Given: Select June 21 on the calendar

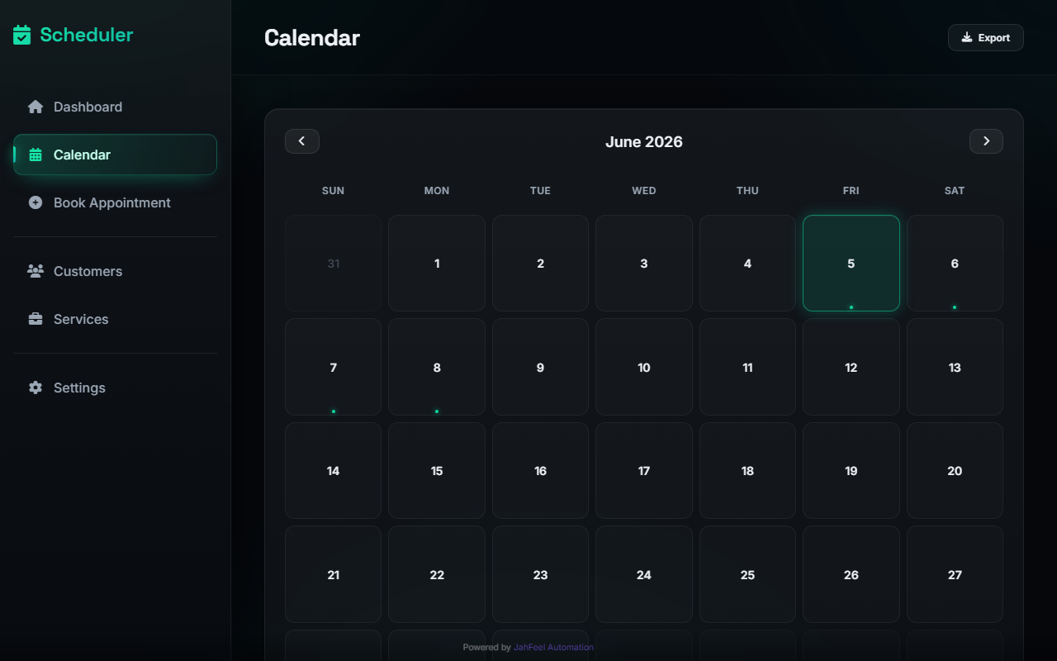Looking at the screenshot, I should click(334, 574).
